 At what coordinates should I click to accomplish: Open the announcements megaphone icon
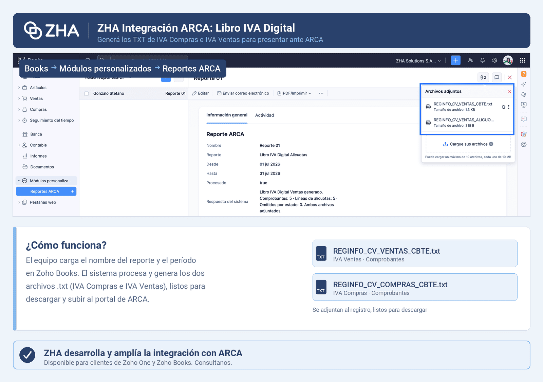tap(524, 94)
